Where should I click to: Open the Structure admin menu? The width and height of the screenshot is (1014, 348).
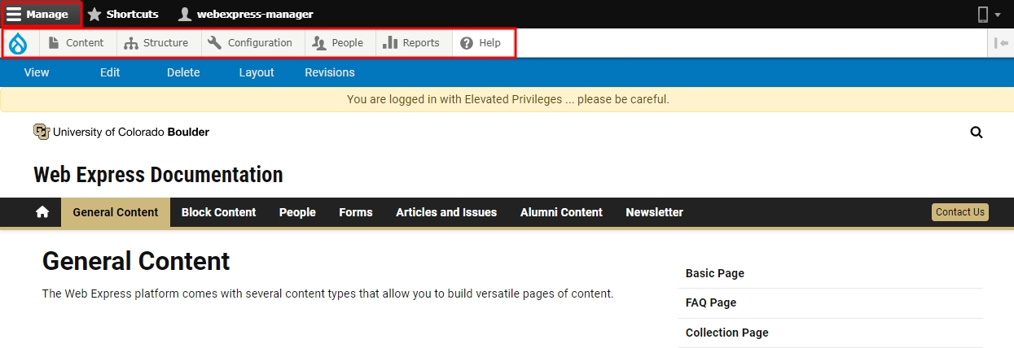click(x=156, y=43)
